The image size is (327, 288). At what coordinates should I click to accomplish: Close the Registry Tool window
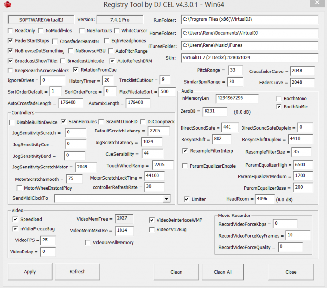[317, 3]
